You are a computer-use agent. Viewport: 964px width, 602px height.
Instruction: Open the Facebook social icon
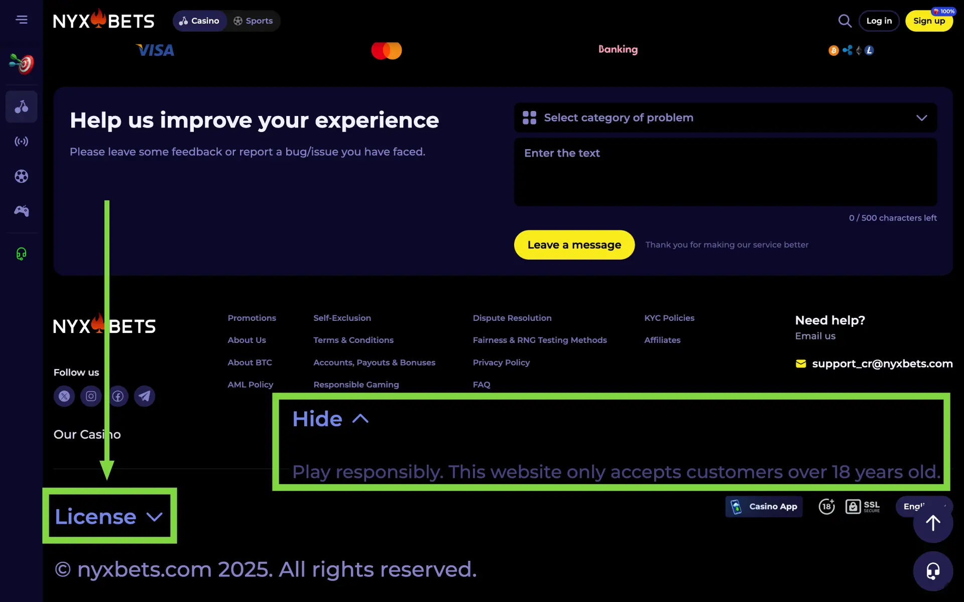pyautogui.click(x=118, y=396)
